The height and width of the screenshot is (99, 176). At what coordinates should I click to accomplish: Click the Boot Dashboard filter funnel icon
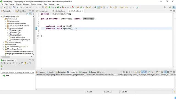pyautogui.click(x=30, y=63)
